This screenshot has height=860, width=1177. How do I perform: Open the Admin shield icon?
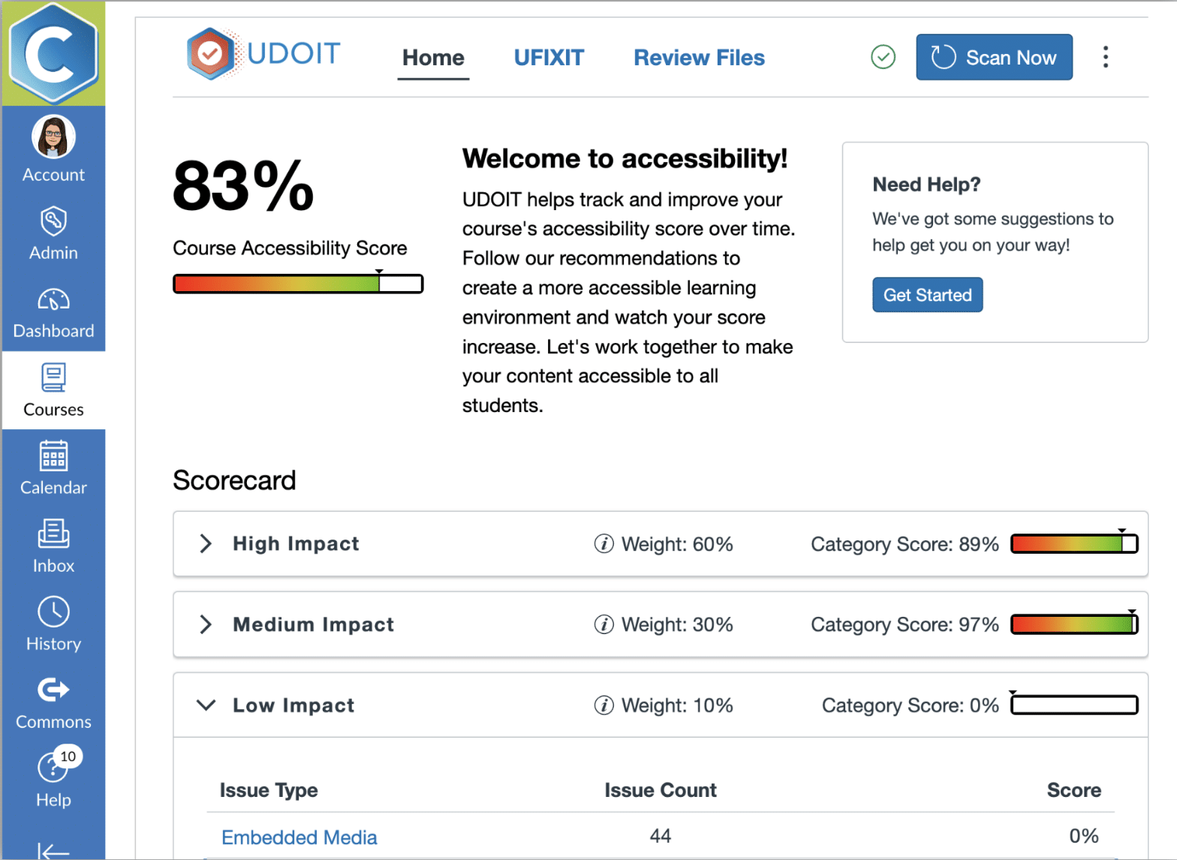coord(53,221)
